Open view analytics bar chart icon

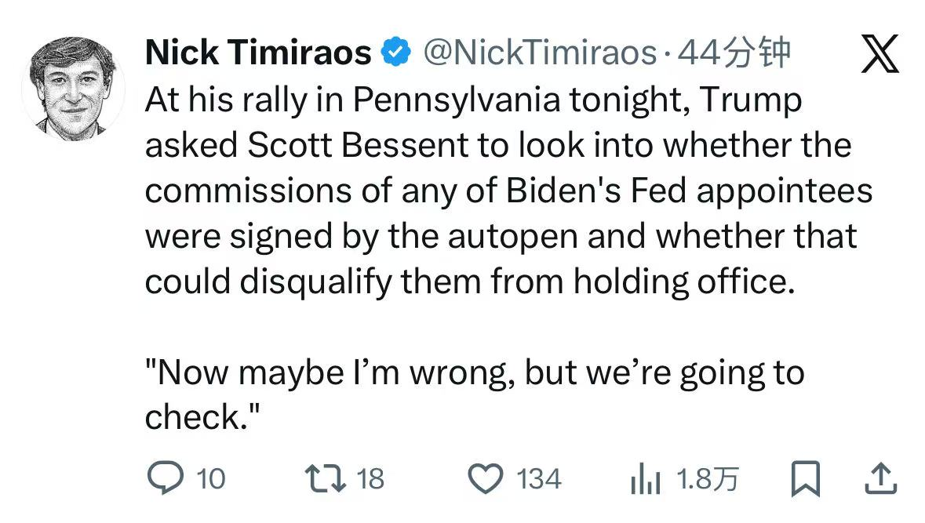646,479
